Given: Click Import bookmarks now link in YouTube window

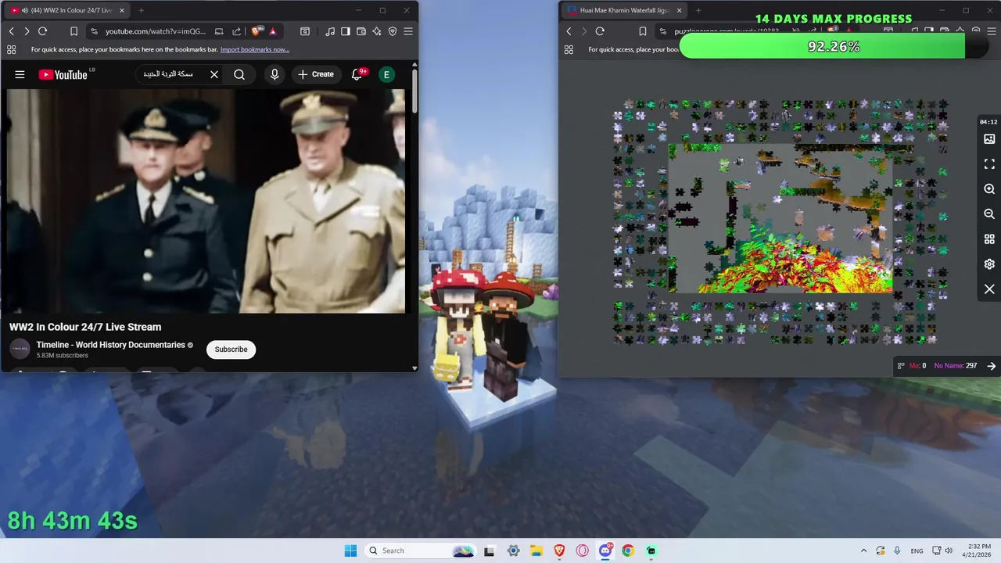Looking at the screenshot, I should click(255, 49).
